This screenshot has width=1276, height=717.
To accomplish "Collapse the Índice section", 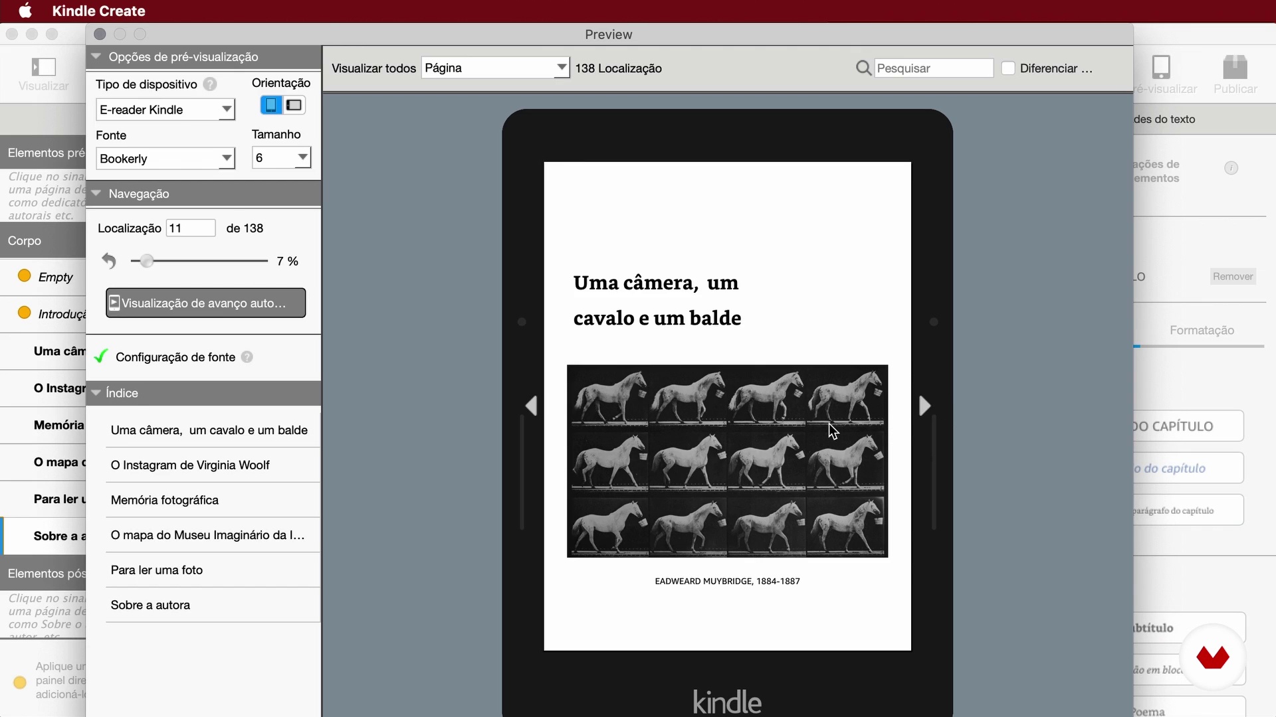I will click(x=96, y=392).
